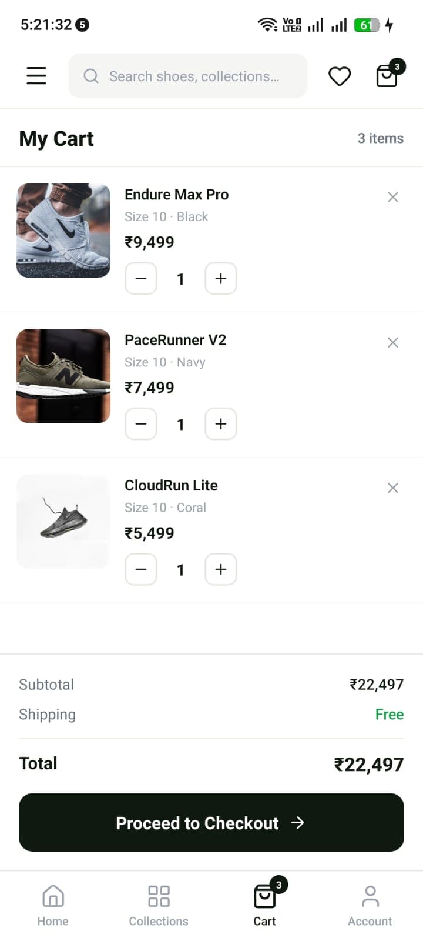This screenshot has width=423, height=941.
Task: Increase Endure Max Pro quantity
Action: point(220,278)
